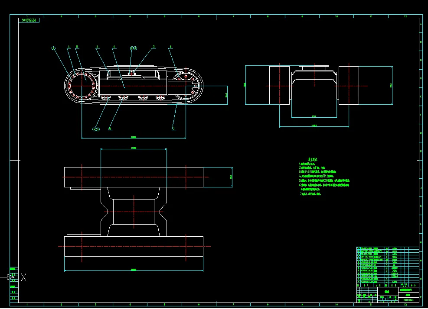
Task: Select the overall length dimension text below plan view
Action: point(134,270)
